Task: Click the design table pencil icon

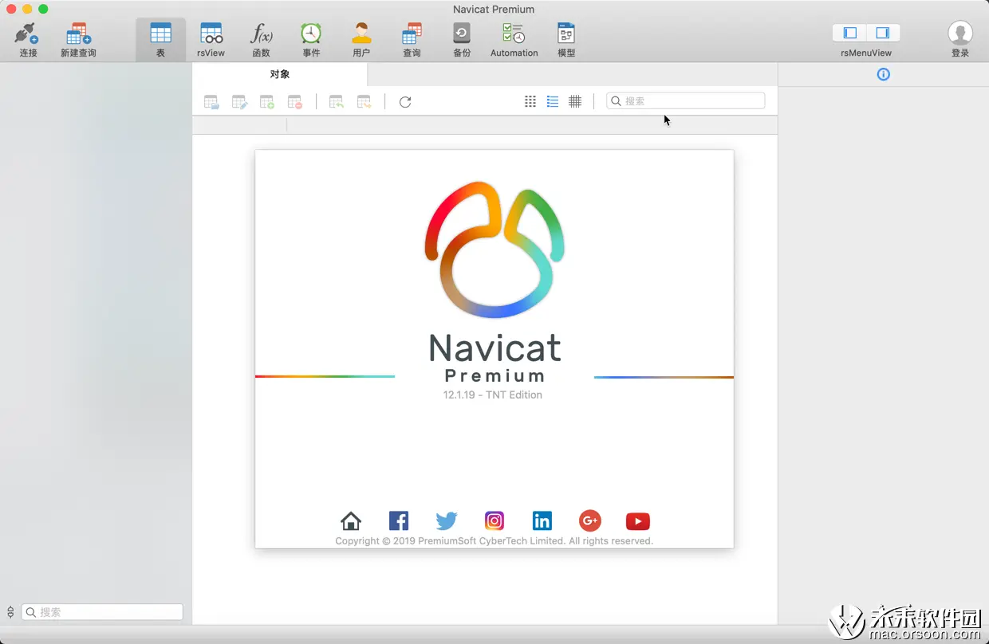Action: (239, 102)
